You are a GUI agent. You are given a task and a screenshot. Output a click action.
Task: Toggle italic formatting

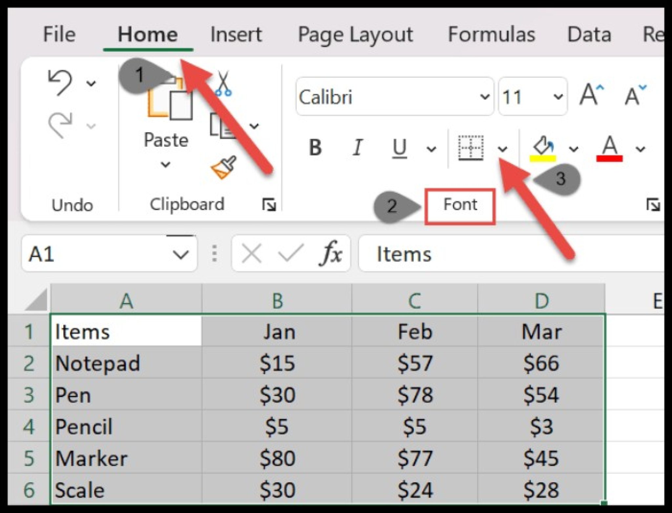point(358,148)
